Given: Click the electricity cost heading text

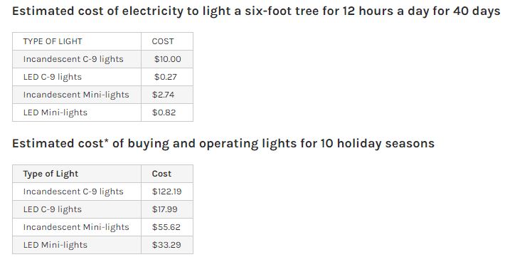Looking at the screenshot, I should (x=256, y=11).
